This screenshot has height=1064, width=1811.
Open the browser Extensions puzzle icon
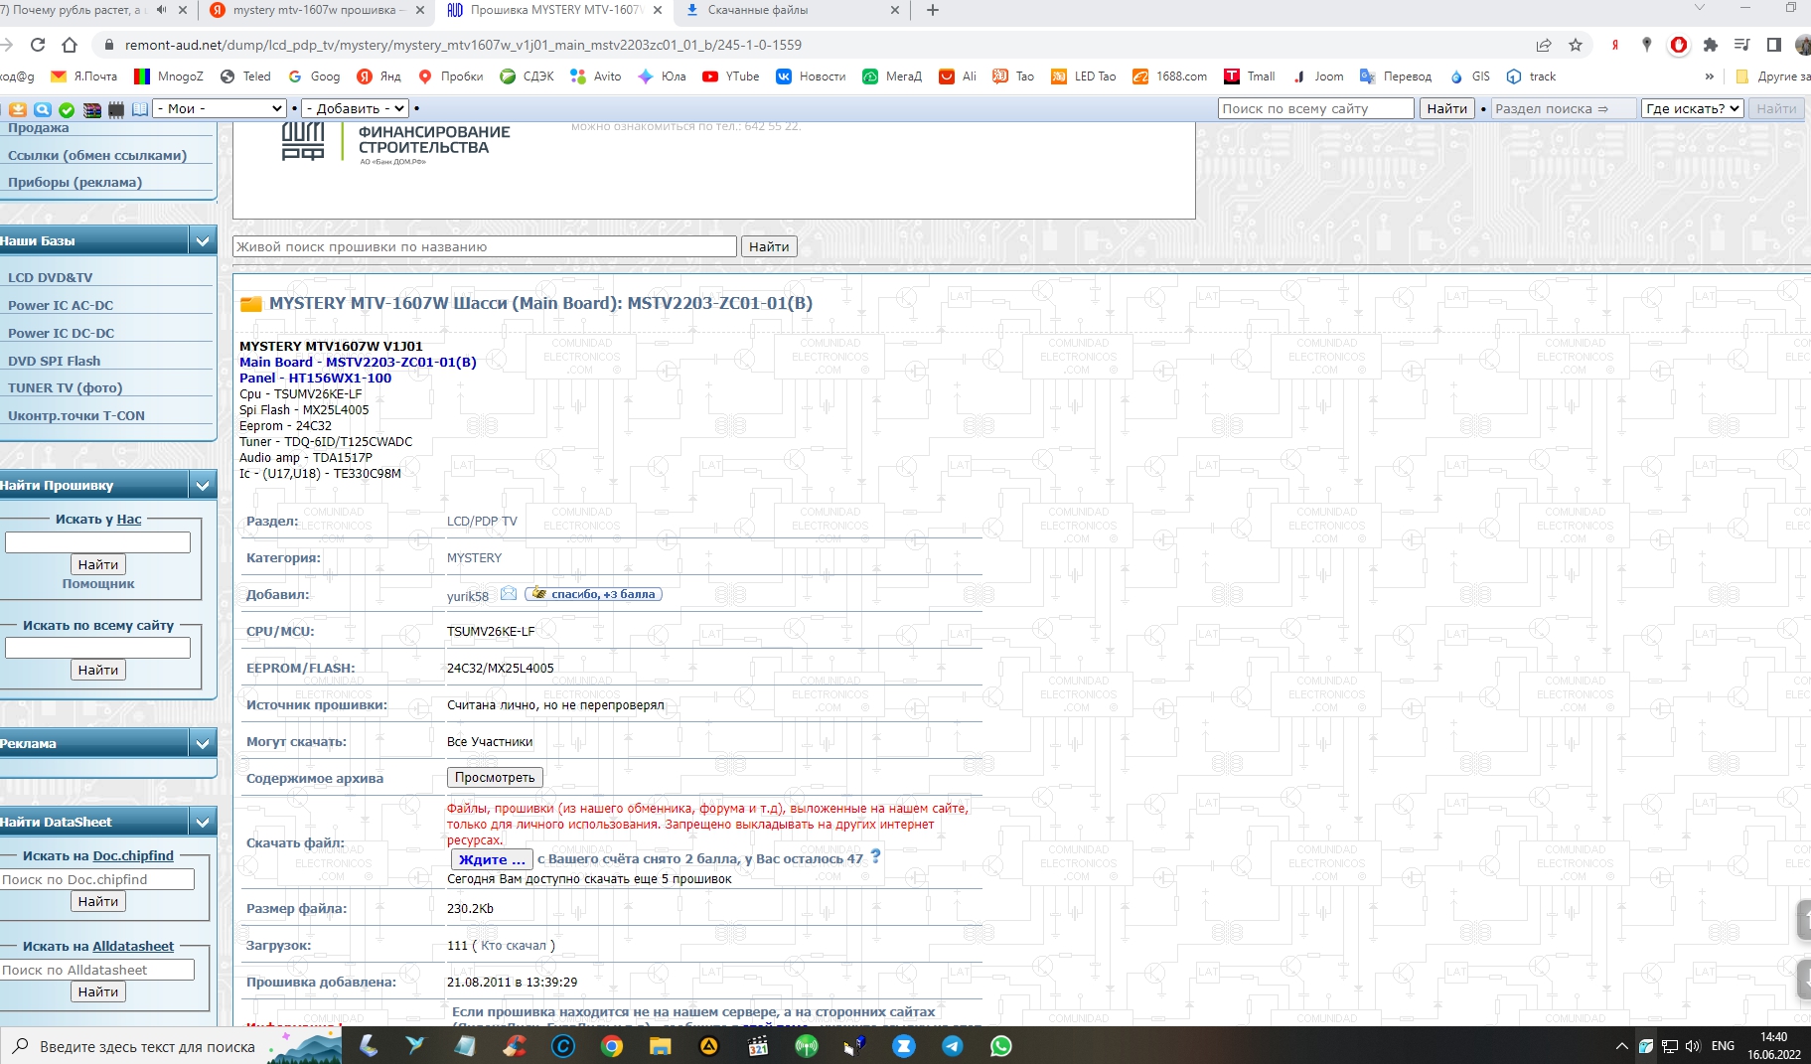coord(1710,45)
